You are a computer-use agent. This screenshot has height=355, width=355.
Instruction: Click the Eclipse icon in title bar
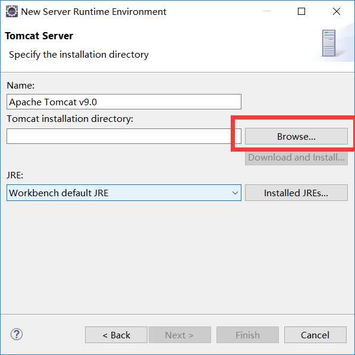[11, 11]
